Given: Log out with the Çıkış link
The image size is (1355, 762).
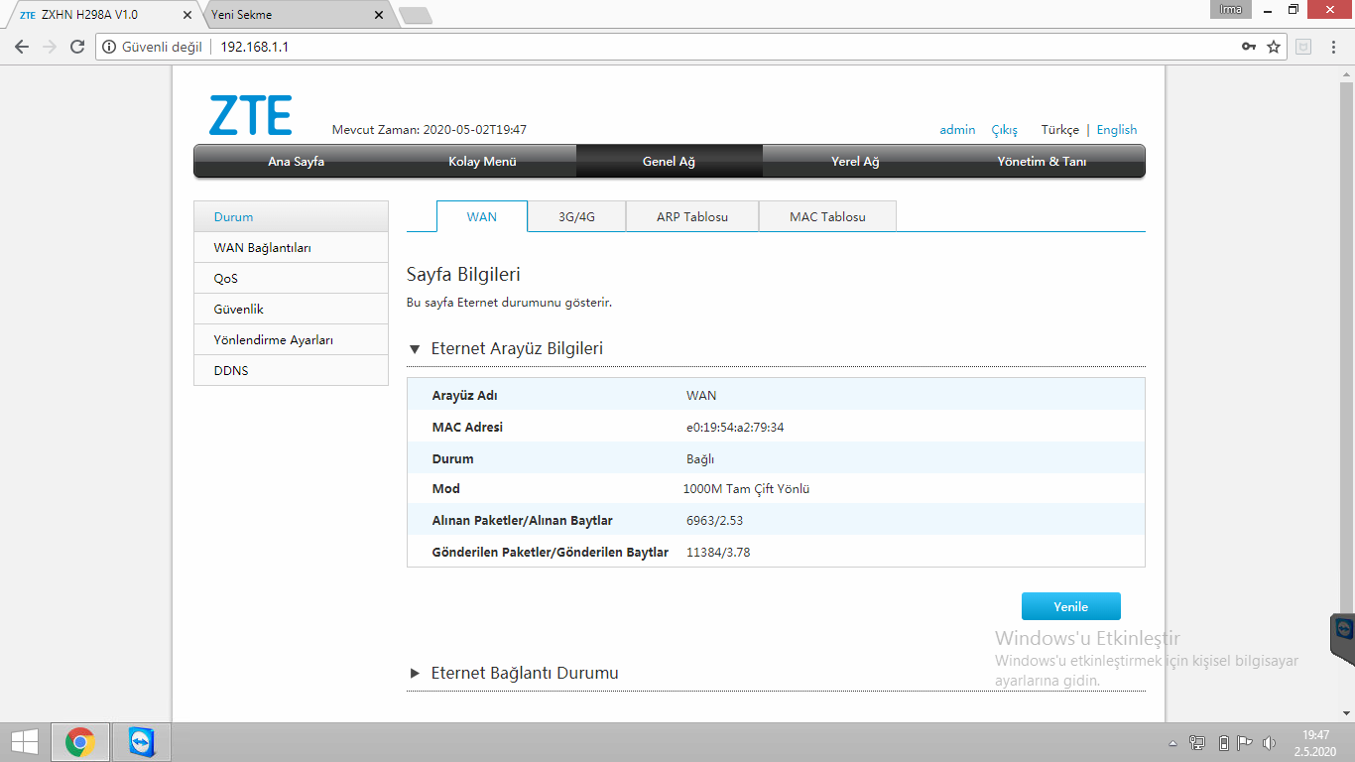Looking at the screenshot, I should [x=1005, y=130].
